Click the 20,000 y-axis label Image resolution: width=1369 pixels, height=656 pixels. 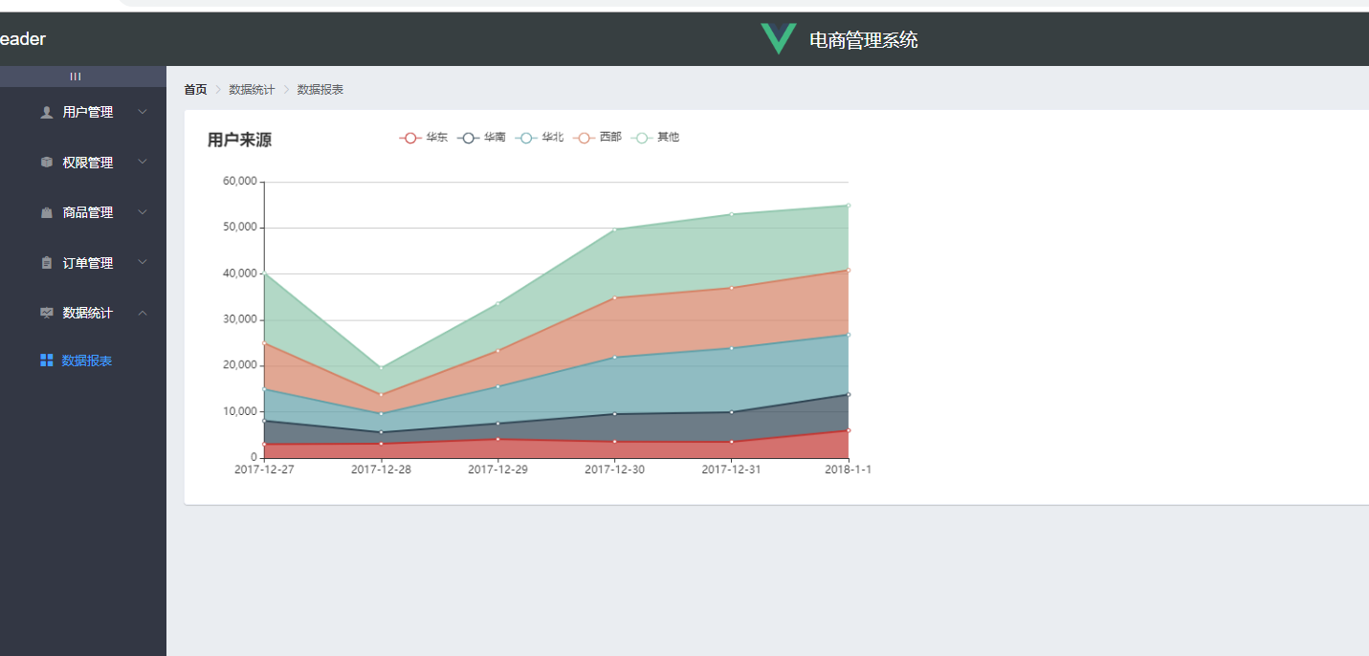239,365
